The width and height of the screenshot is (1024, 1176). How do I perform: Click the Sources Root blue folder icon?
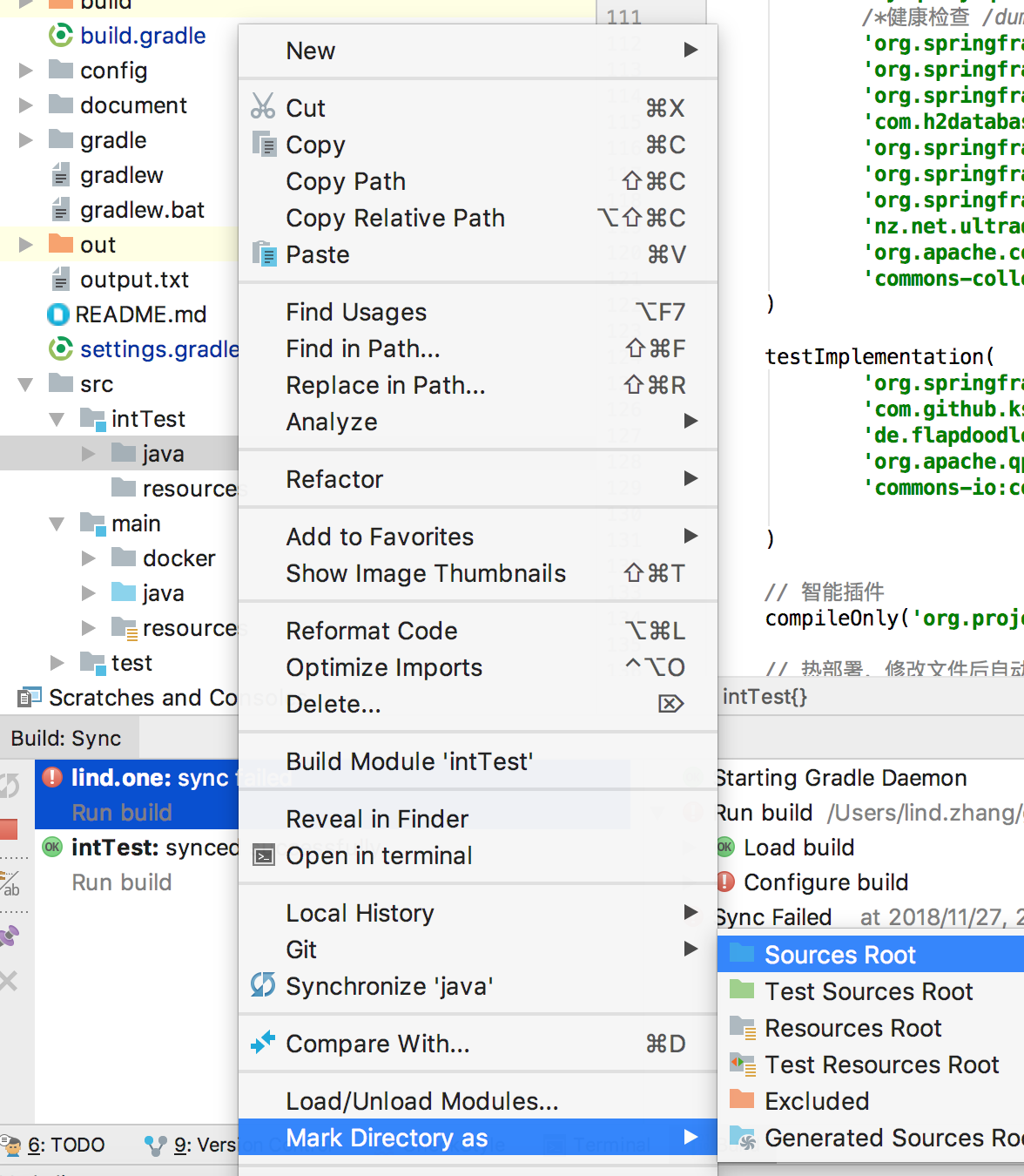(x=742, y=952)
